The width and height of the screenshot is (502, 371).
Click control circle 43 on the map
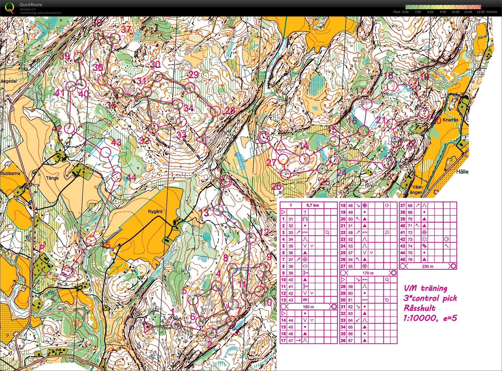point(106,152)
